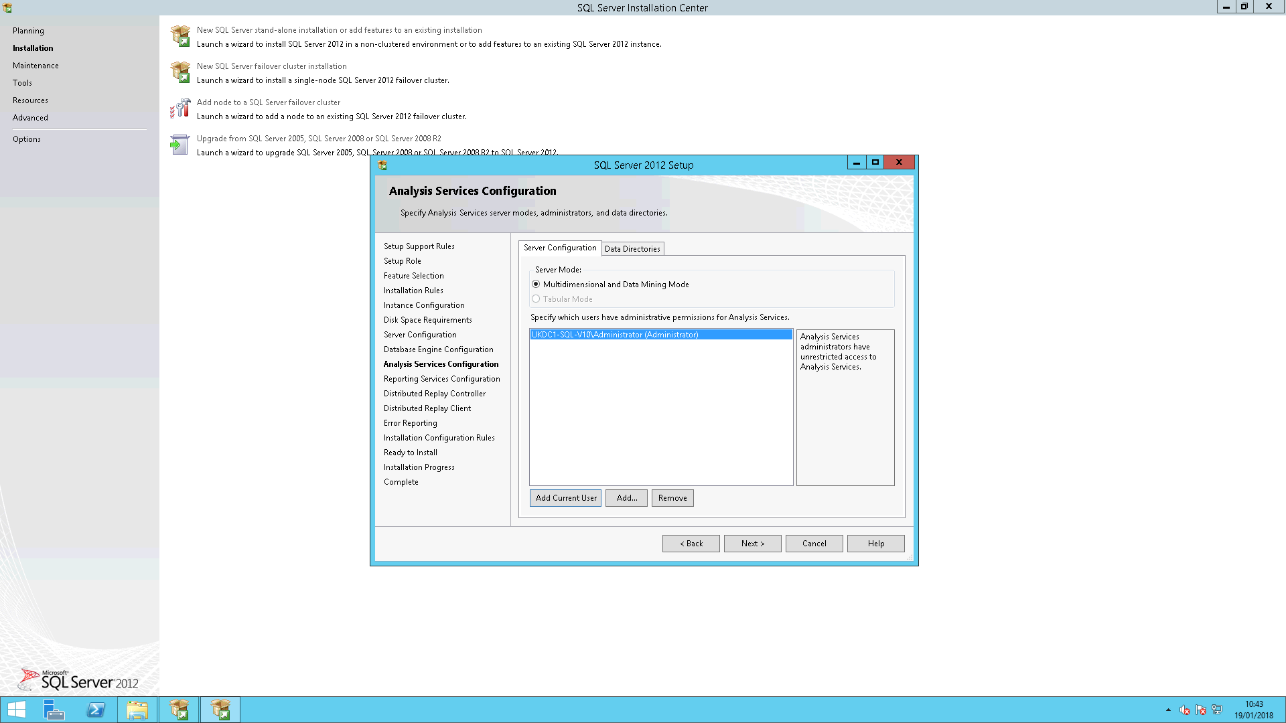Screen dimensions: 1286x723
Task: Click Setup Role step
Action: [x=403, y=261]
